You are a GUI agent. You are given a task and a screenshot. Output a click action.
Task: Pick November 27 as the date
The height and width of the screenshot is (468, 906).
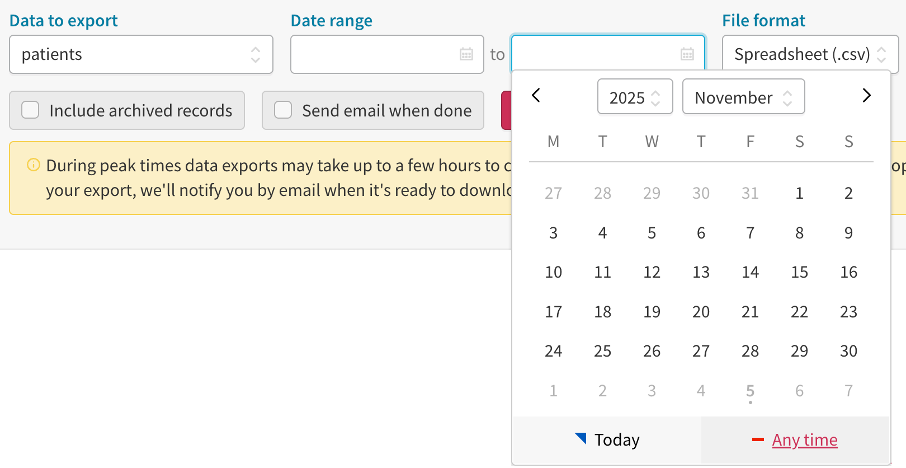coord(701,351)
